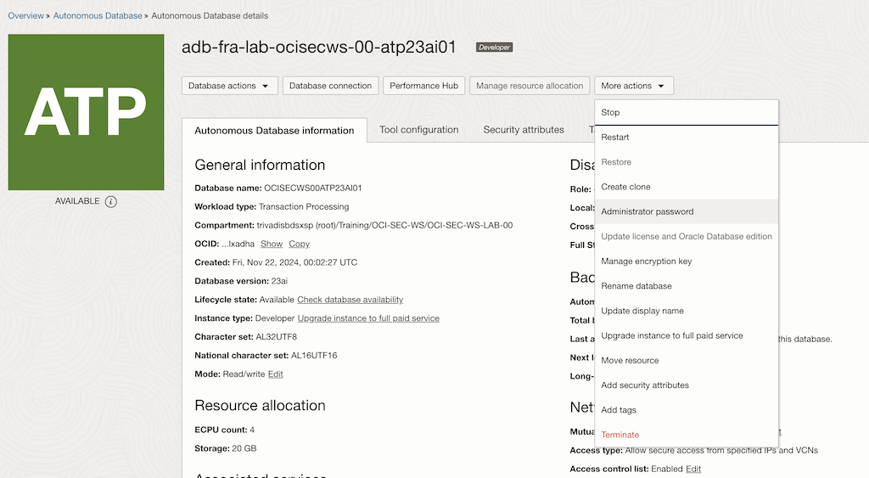Click the Database name value OCISECWS00ATP23AI01

[312, 188]
